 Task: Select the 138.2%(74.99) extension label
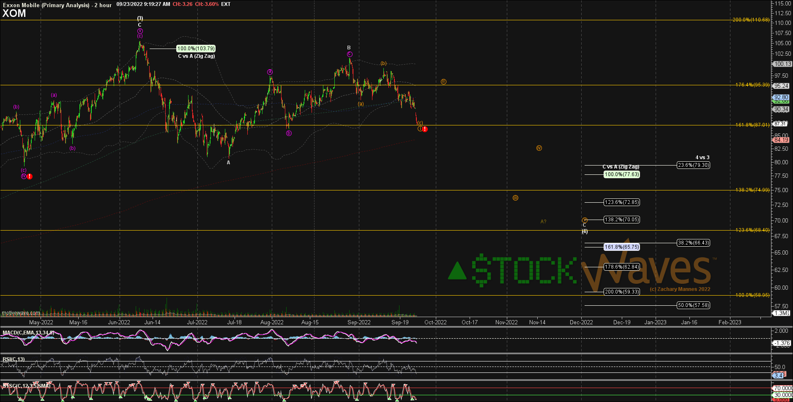click(x=752, y=190)
